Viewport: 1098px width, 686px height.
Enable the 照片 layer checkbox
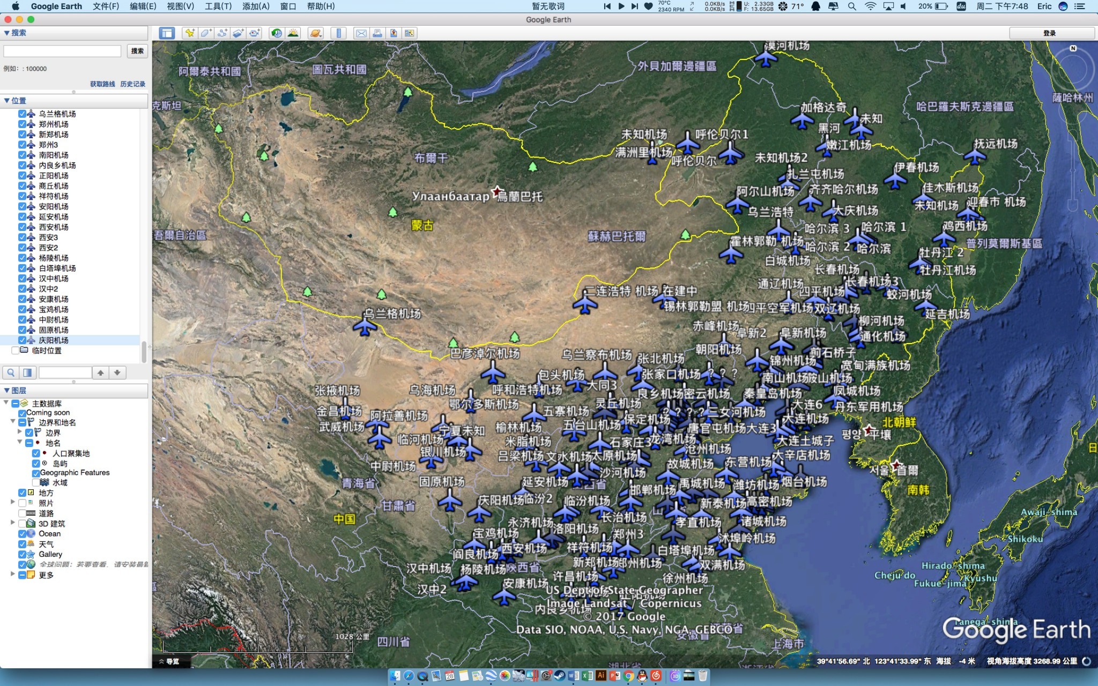[x=22, y=503]
